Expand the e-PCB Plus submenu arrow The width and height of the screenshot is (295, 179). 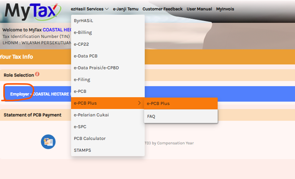pyautogui.click(x=139, y=103)
